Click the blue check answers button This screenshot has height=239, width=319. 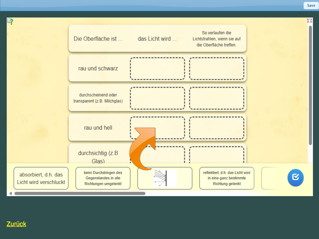[295, 178]
